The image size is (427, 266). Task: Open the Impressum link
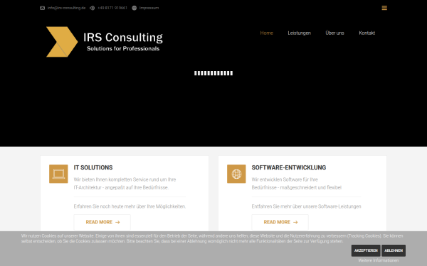[149, 8]
